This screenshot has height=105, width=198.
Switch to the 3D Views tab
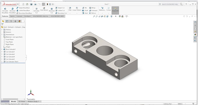point(22,101)
